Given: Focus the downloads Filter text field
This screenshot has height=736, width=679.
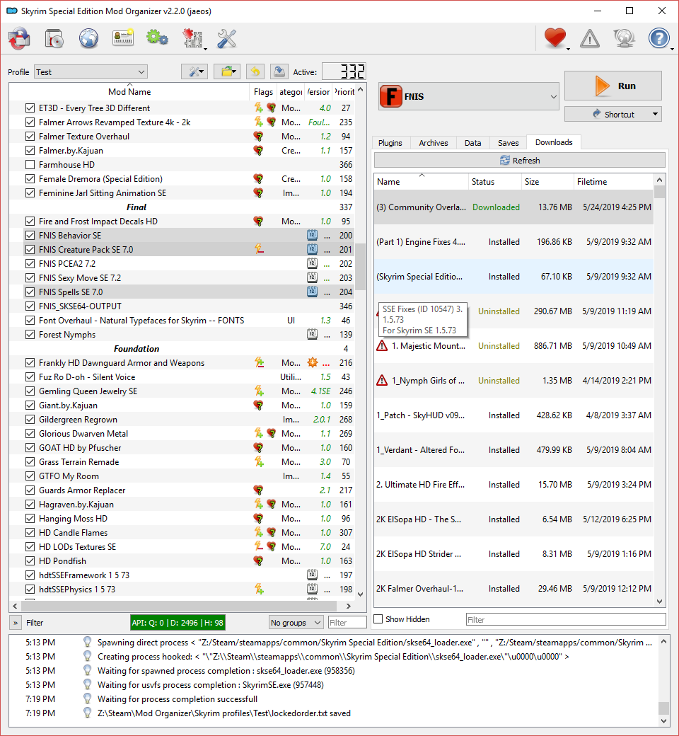Looking at the screenshot, I should 566,620.
